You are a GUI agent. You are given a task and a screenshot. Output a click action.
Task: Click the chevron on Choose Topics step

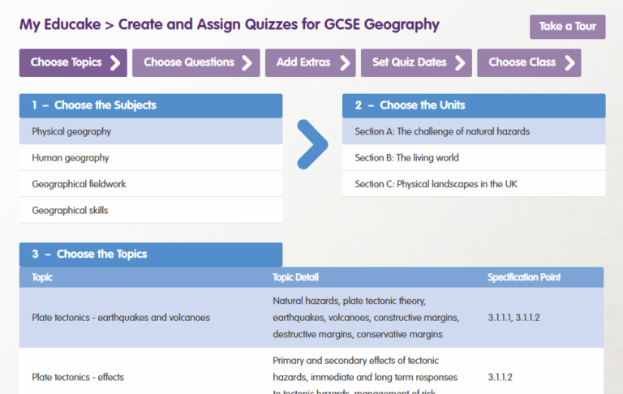115,62
